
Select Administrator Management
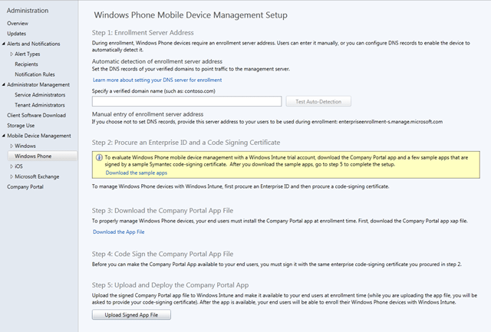(38, 85)
